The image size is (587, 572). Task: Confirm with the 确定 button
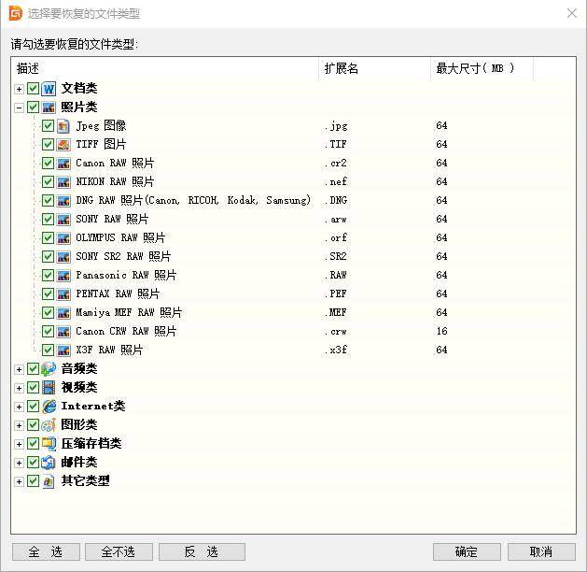[466, 551]
